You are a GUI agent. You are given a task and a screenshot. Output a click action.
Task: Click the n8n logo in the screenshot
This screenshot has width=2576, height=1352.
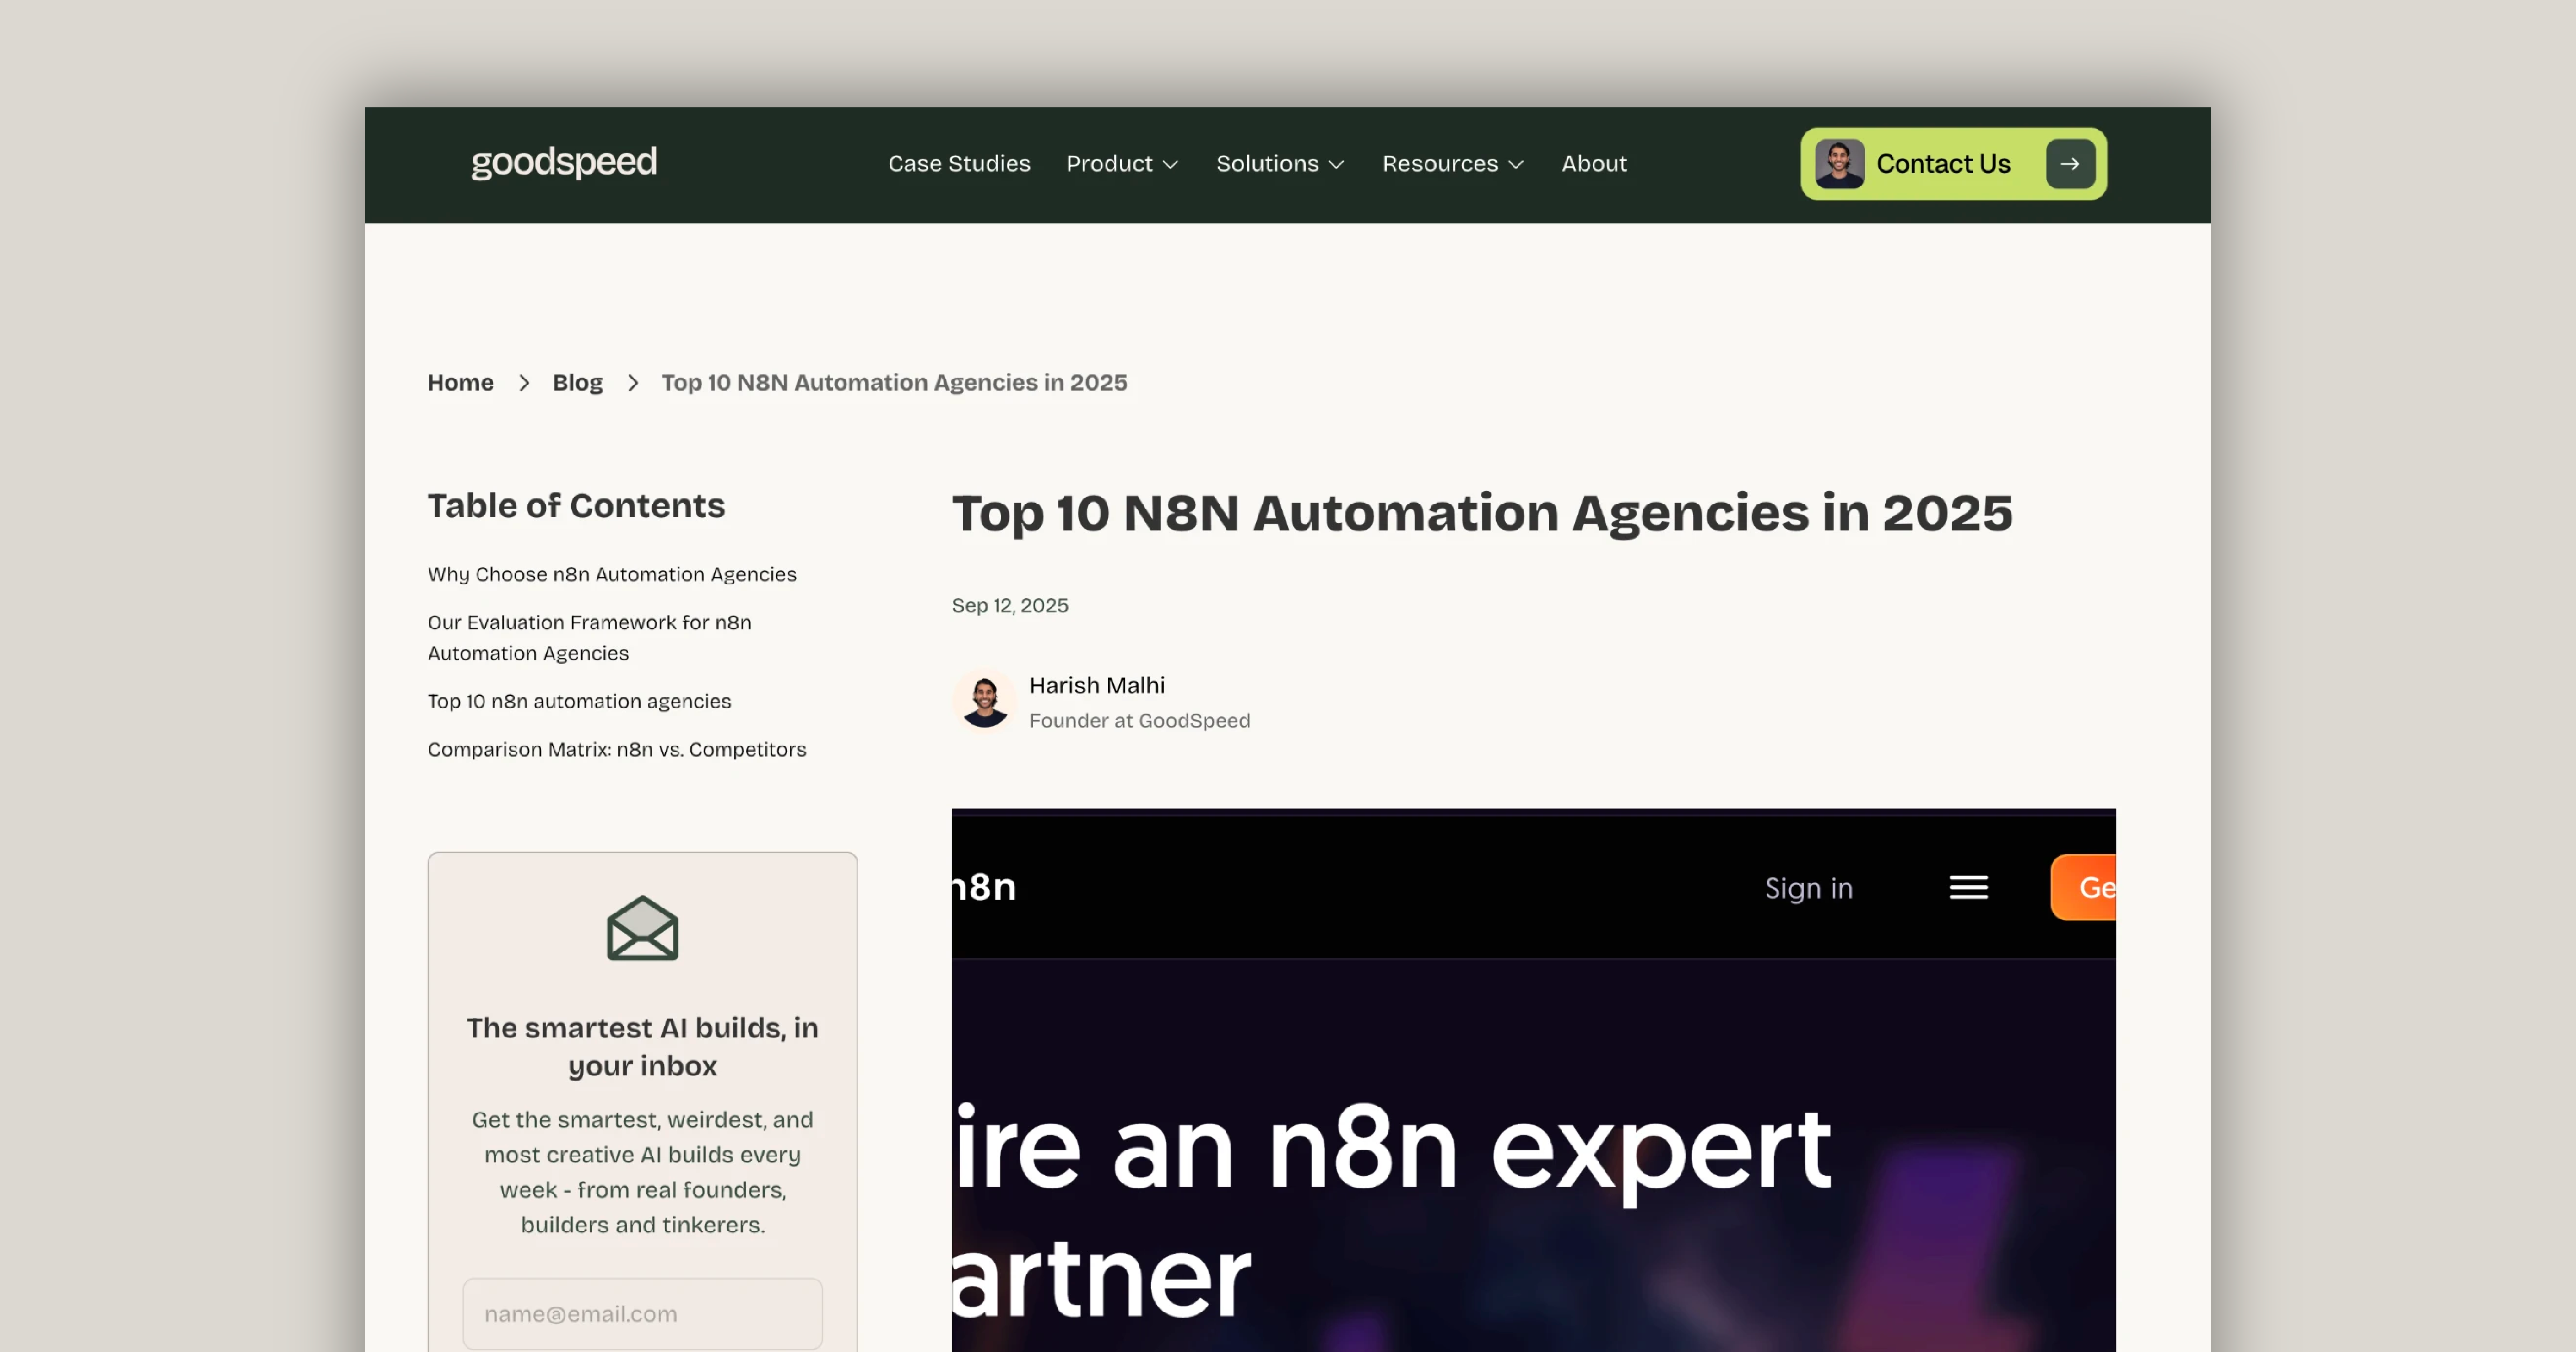coord(984,887)
